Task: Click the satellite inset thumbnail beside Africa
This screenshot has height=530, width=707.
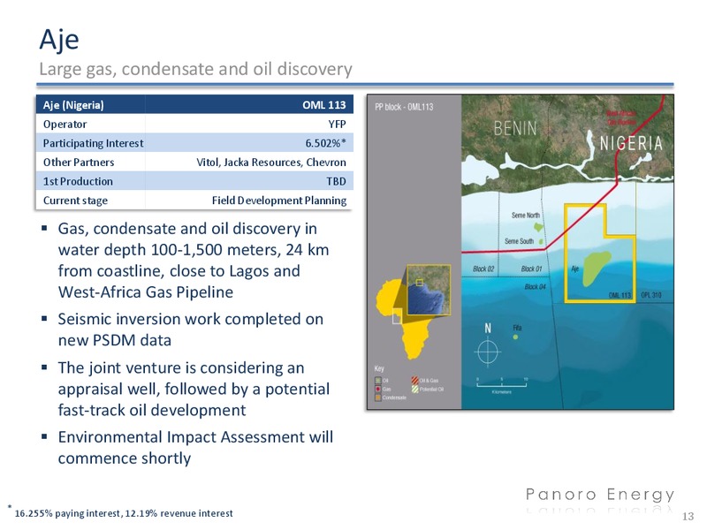Action: (429, 290)
